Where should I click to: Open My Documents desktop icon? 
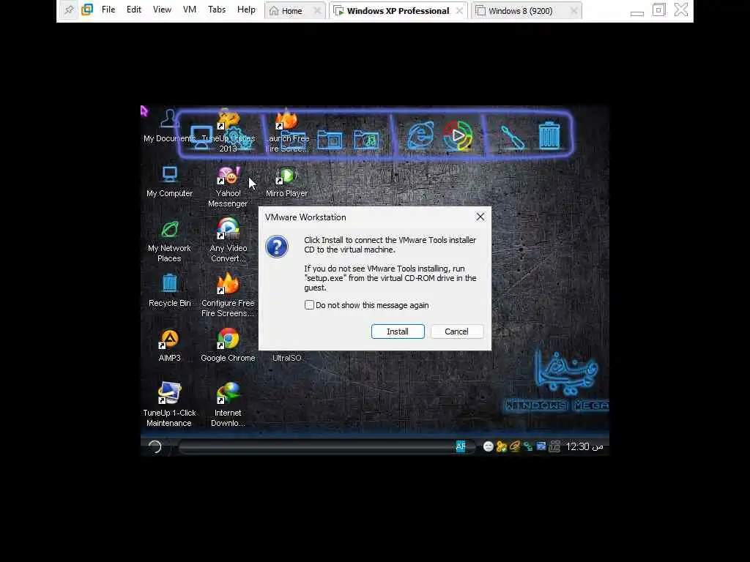coord(169,126)
